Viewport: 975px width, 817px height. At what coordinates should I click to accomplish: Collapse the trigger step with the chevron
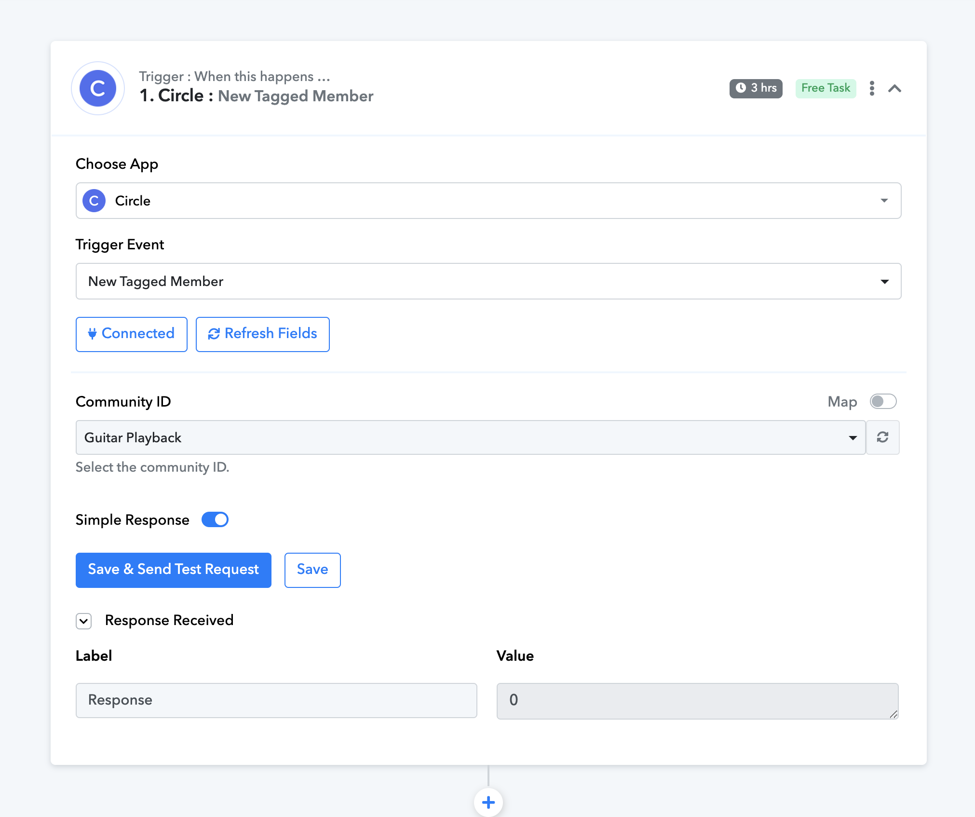895,88
